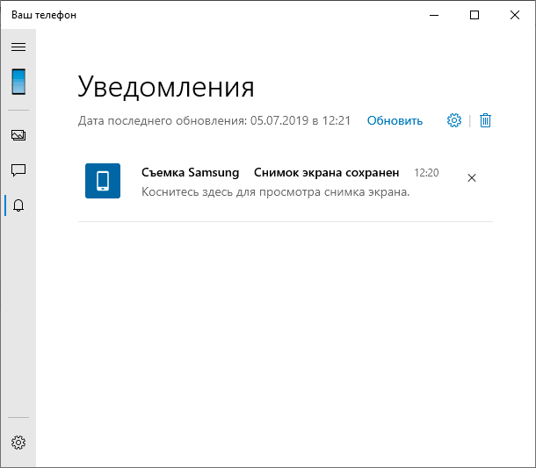
Task: Select the Notifications bell icon
Action: pos(18,205)
